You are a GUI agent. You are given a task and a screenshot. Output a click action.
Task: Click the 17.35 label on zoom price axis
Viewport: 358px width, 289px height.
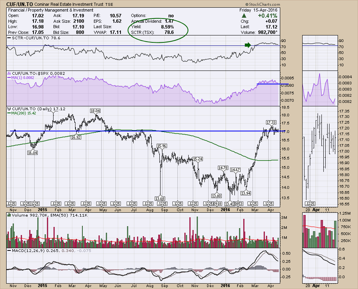click(344, 111)
